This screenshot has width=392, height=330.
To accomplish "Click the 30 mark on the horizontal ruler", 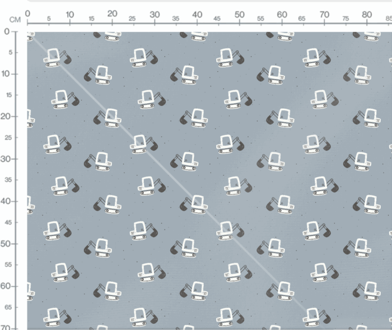I will [155, 15].
